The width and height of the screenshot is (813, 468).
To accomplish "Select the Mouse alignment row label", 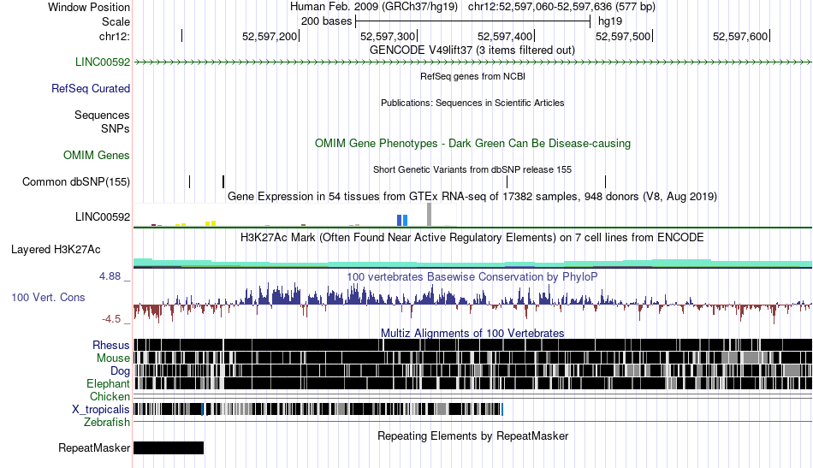I will [x=113, y=358].
